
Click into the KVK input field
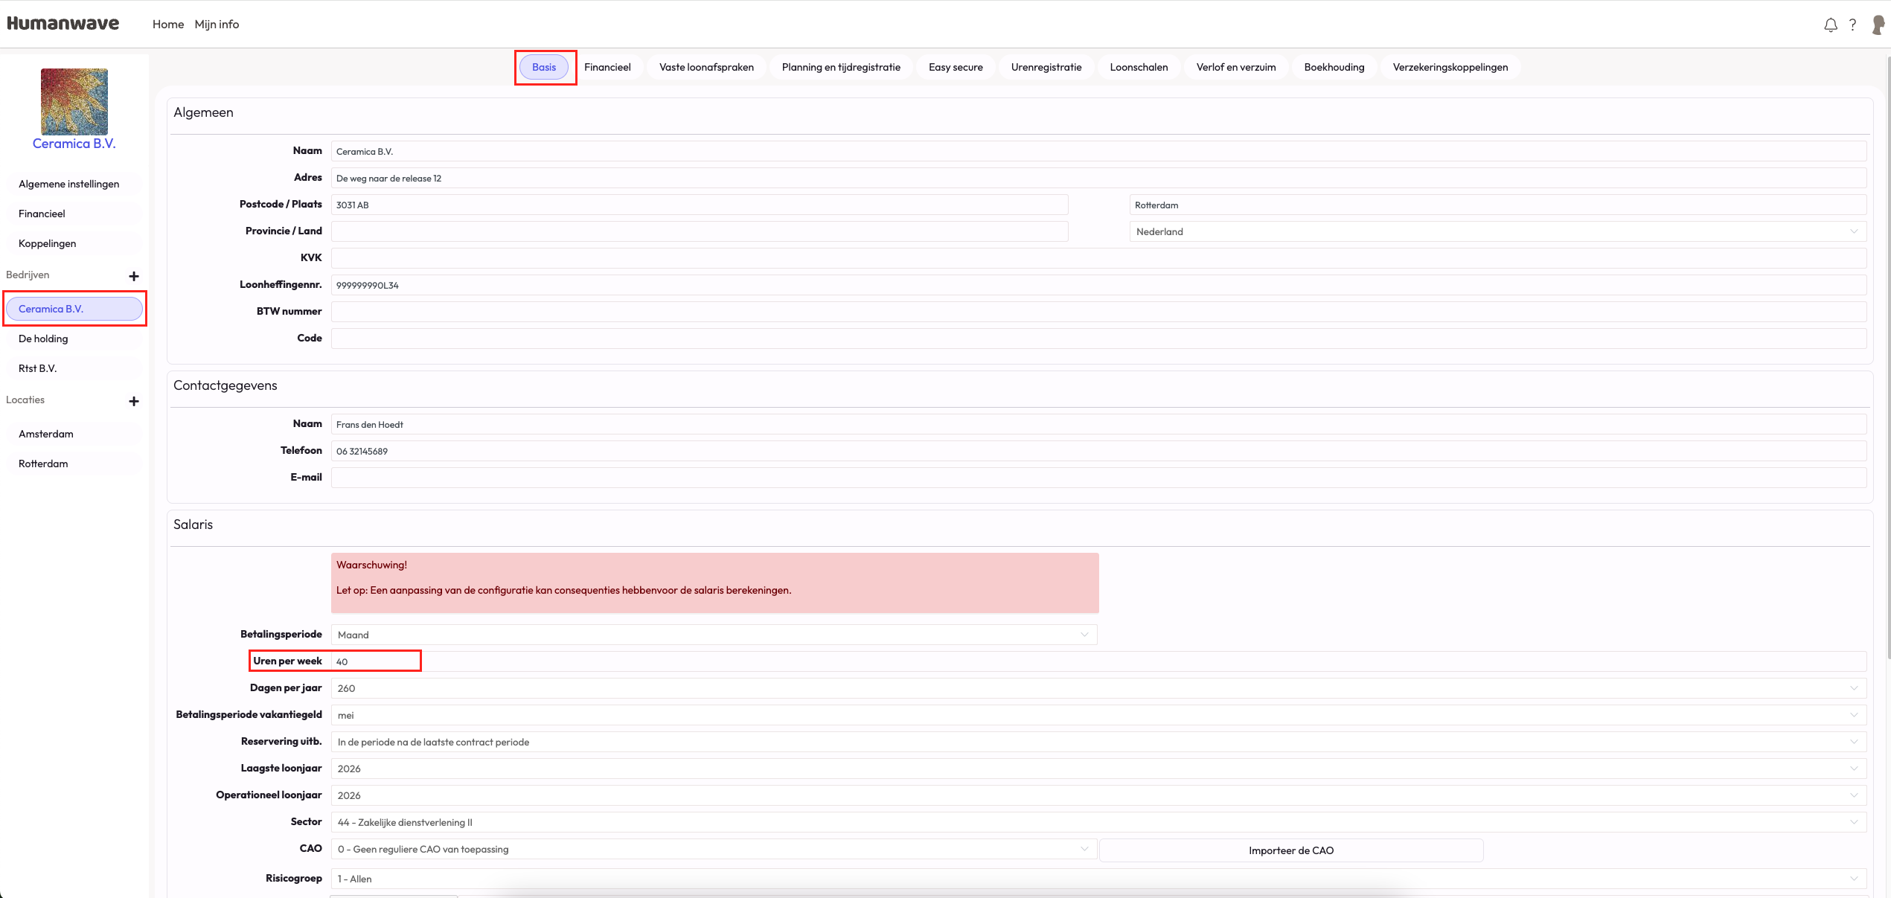1098,258
